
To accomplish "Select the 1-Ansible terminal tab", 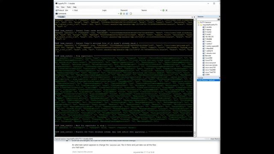I will coord(61,17).
